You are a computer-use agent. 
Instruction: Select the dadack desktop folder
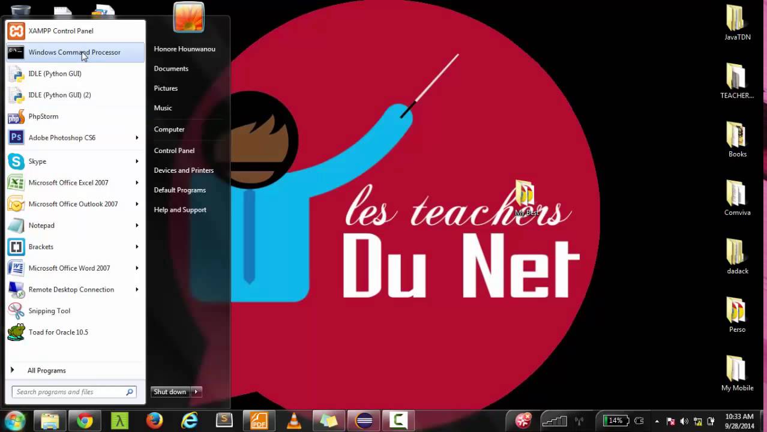click(x=737, y=257)
